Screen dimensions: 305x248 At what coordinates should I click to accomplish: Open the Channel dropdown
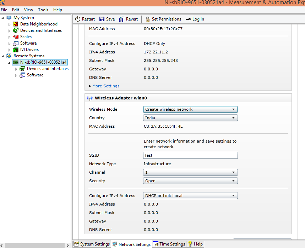pos(190,172)
